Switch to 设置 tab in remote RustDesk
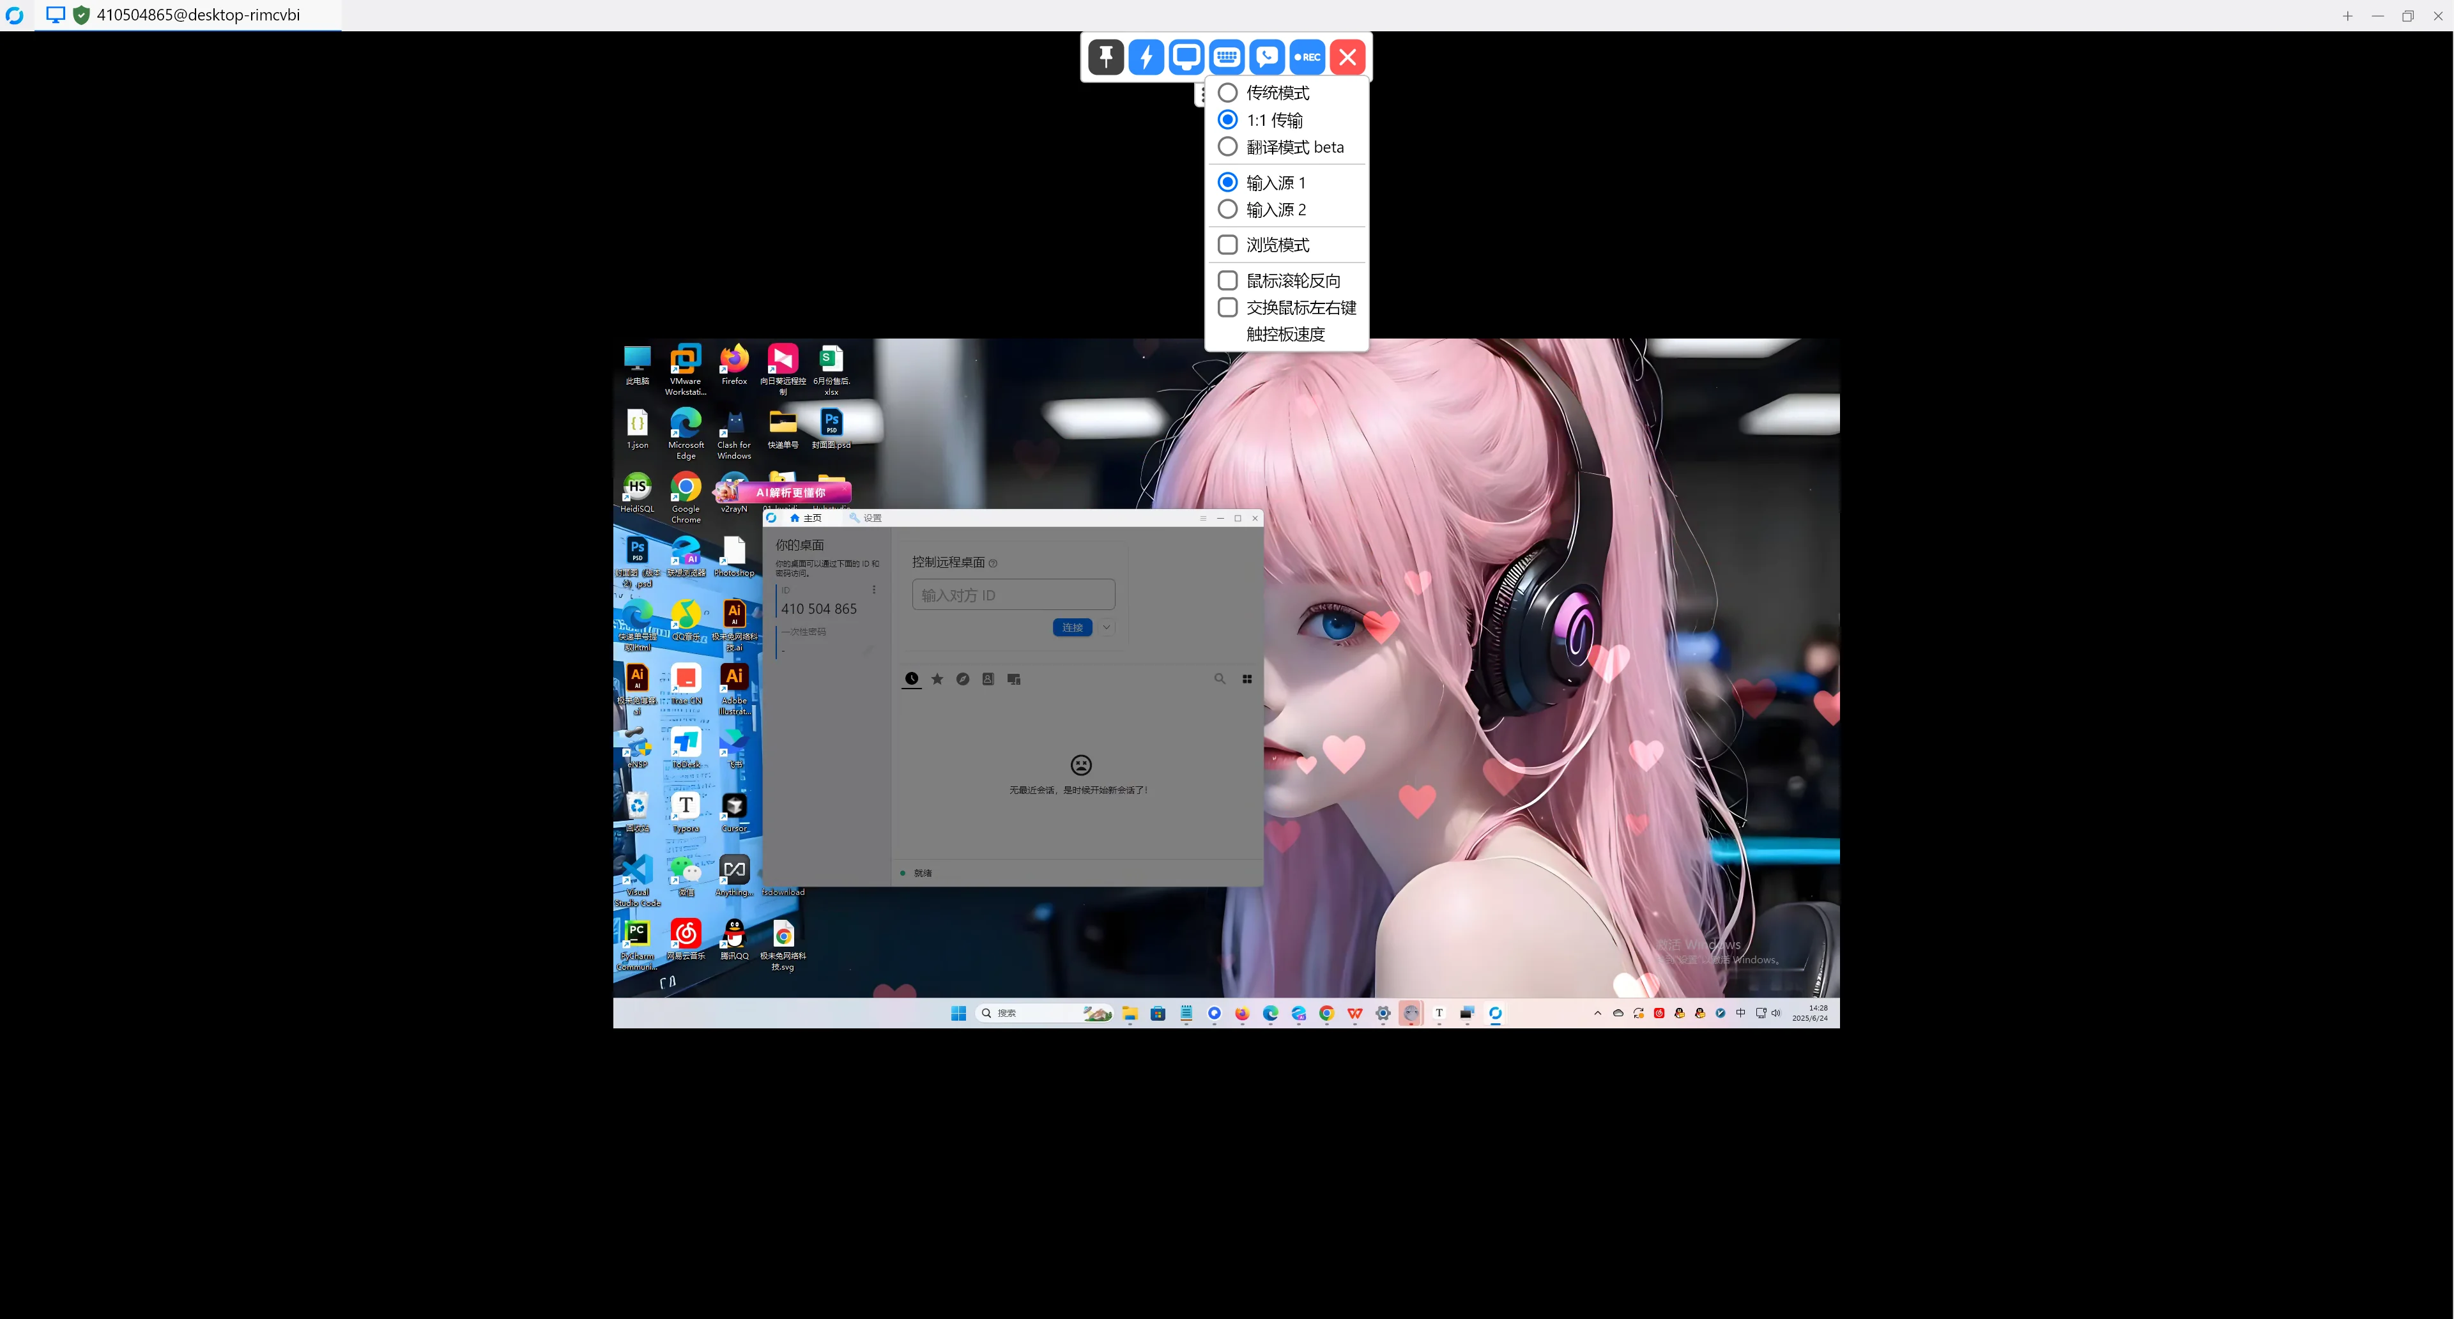This screenshot has height=1319, width=2454. (x=866, y=518)
